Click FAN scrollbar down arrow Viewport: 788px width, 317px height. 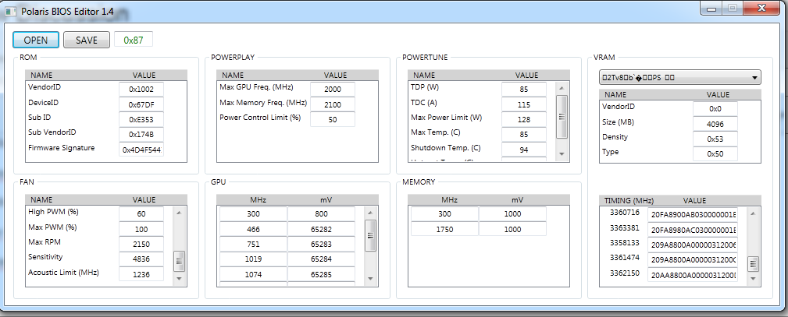coord(179,278)
